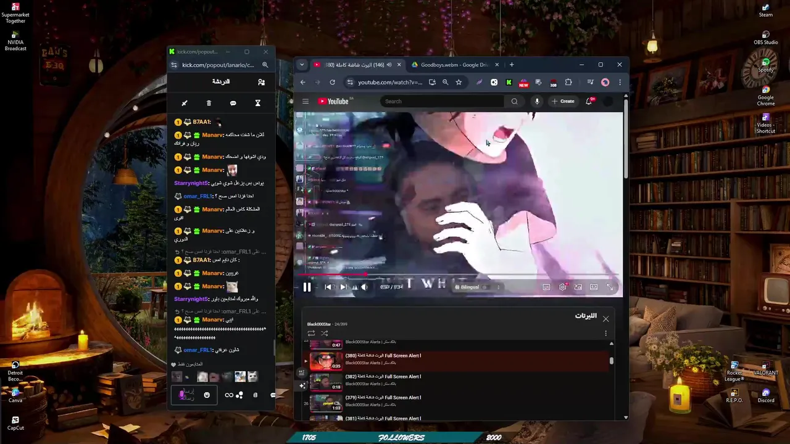Open site information icon beside the YouTube URL

350,82
